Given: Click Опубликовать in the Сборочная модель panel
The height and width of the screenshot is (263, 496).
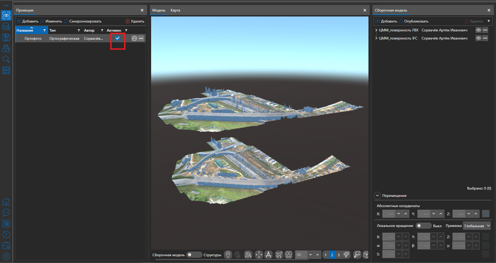Looking at the screenshot, I should [x=414, y=21].
